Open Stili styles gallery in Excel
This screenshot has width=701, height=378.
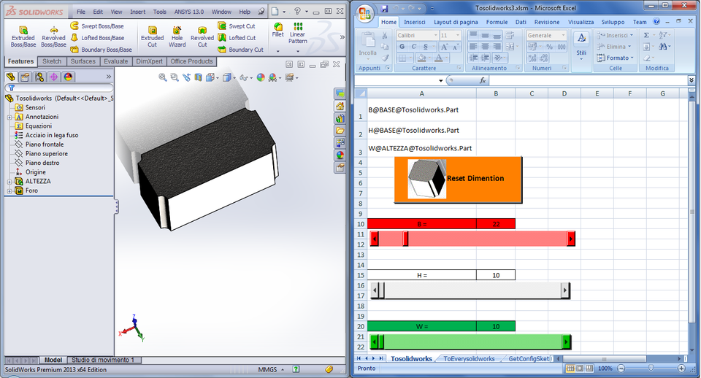coord(581,45)
